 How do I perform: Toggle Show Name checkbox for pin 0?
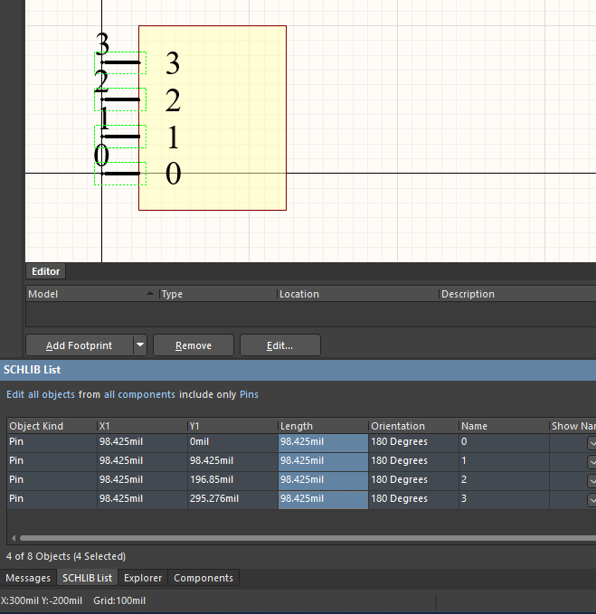coord(592,442)
